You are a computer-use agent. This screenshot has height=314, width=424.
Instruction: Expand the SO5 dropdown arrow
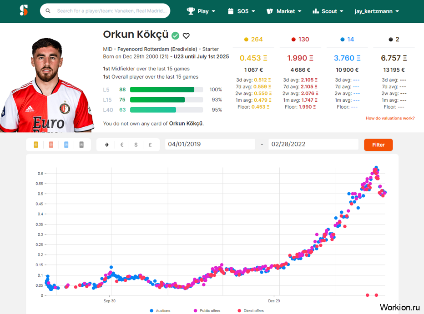point(253,11)
